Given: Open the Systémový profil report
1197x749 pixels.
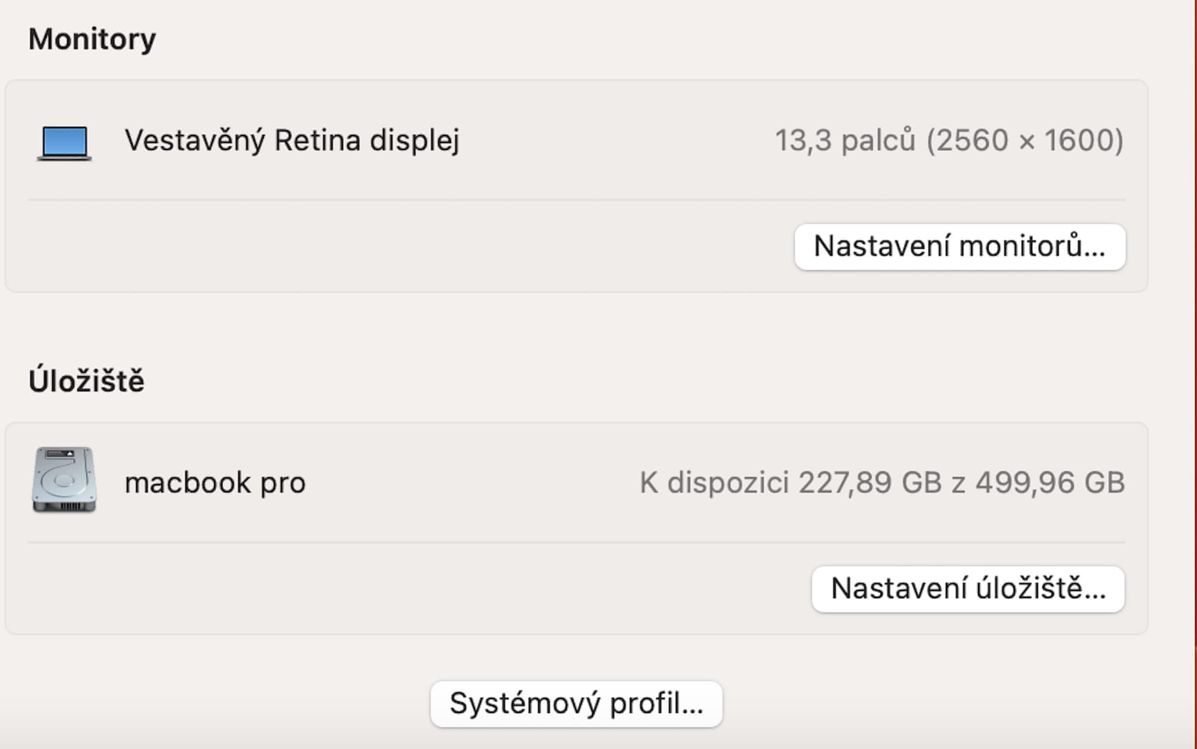Looking at the screenshot, I should [576, 703].
